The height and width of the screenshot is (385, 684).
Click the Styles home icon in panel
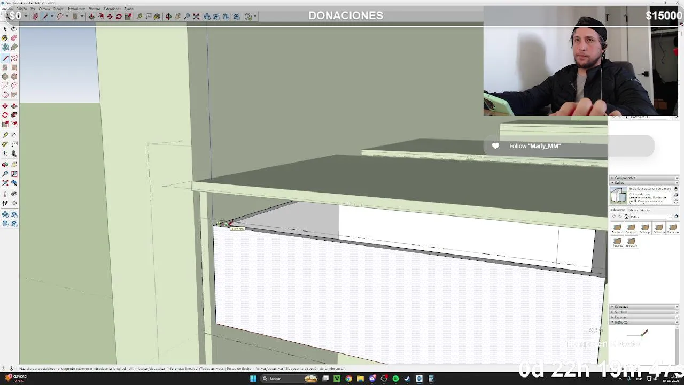pyautogui.click(x=626, y=217)
